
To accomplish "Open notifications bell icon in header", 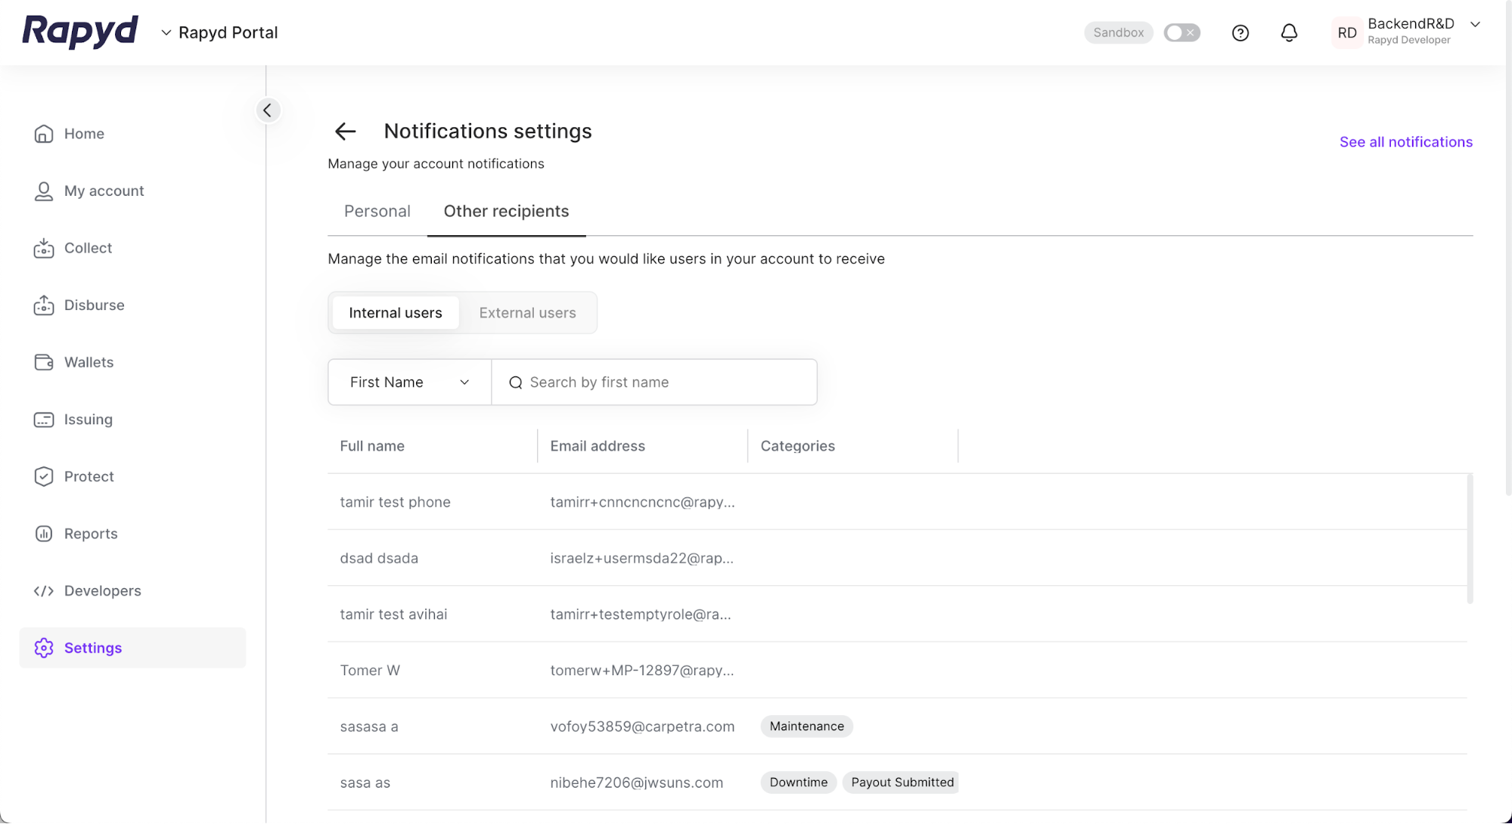I will click(x=1289, y=33).
